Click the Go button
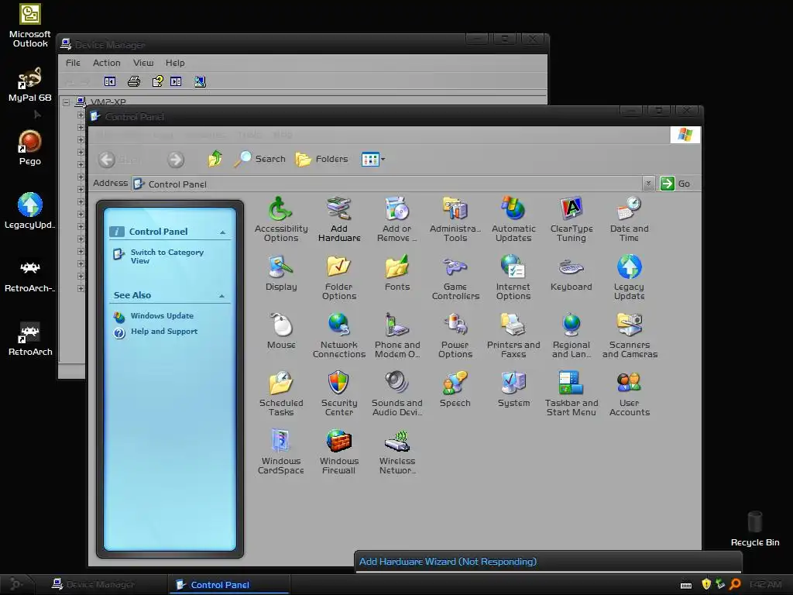The height and width of the screenshot is (595, 793). pyautogui.click(x=675, y=184)
